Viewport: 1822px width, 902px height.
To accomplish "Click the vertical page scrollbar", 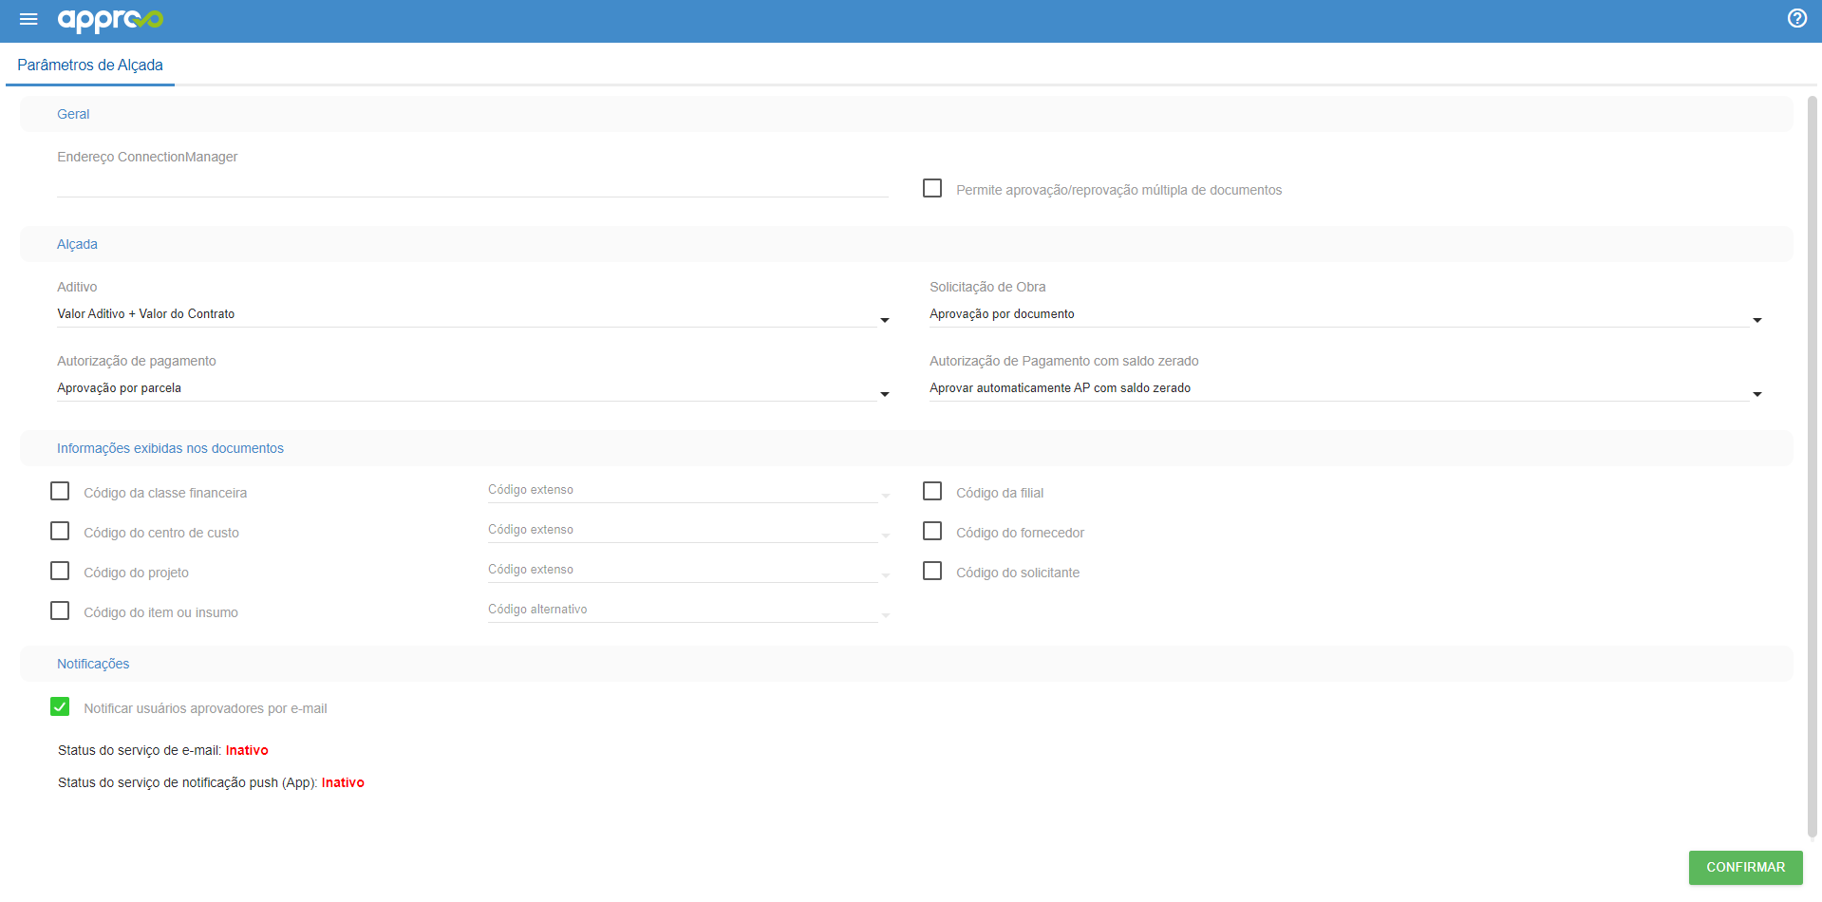I will point(1812,465).
